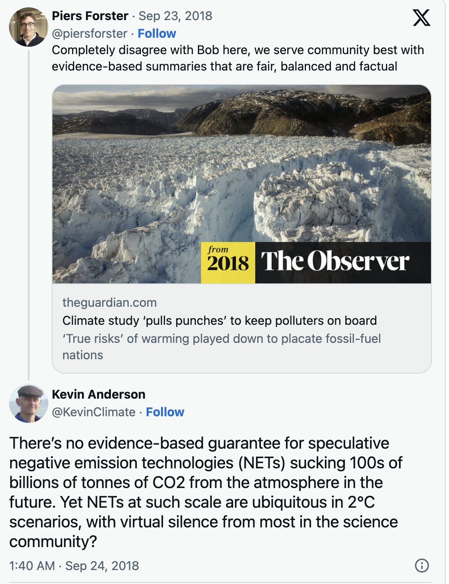Click the 1:40 AM Sep 24 timestamp

click(74, 566)
